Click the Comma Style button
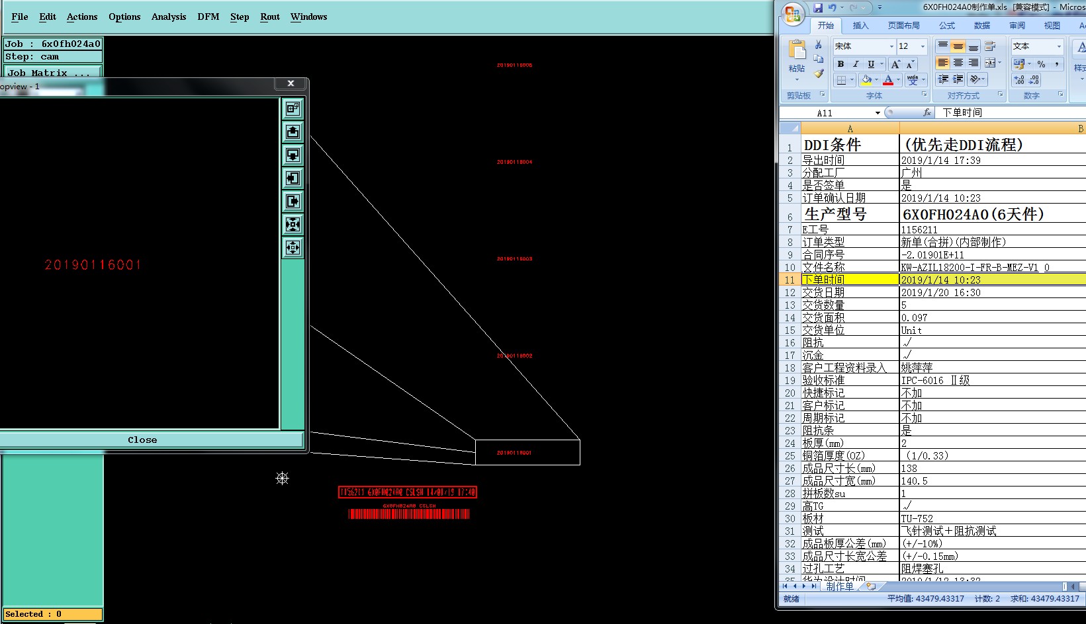This screenshot has height=624, width=1086. pos(1056,64)
